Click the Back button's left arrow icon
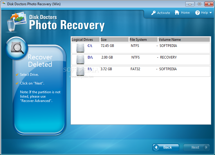215x155 pixels. coord(156,147)
